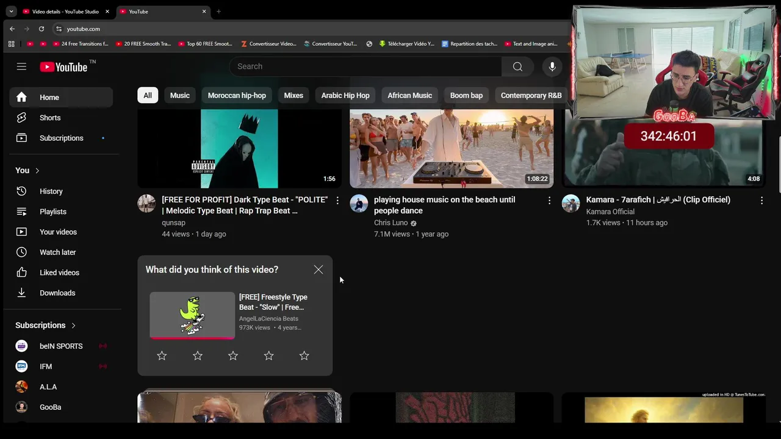Rate the video two stars
The image size is (781, 439).
coord(198,355)
